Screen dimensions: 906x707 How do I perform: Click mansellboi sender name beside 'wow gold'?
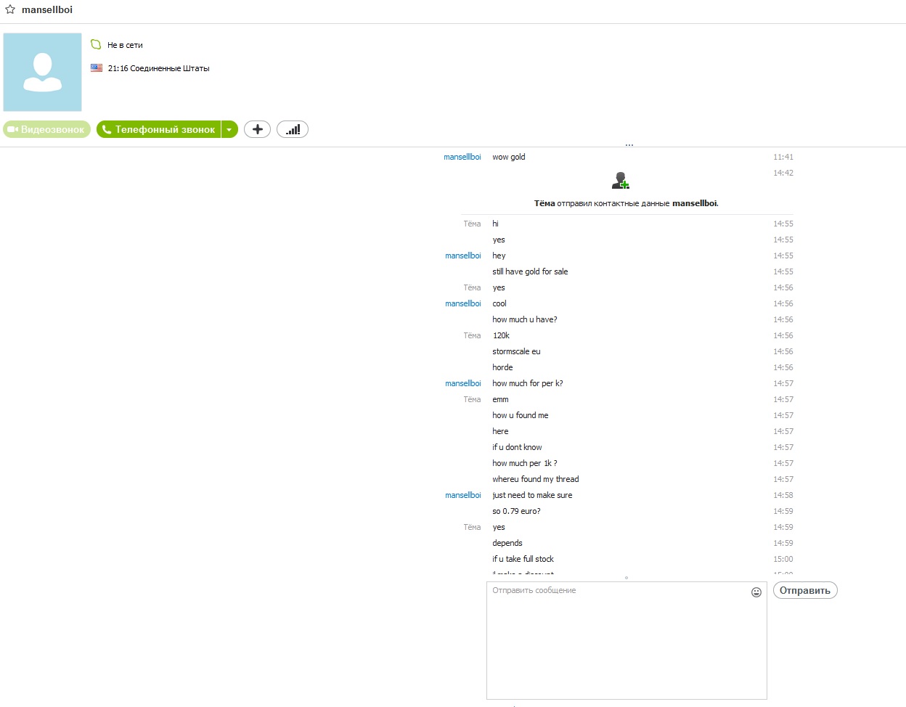click(462, 157)
